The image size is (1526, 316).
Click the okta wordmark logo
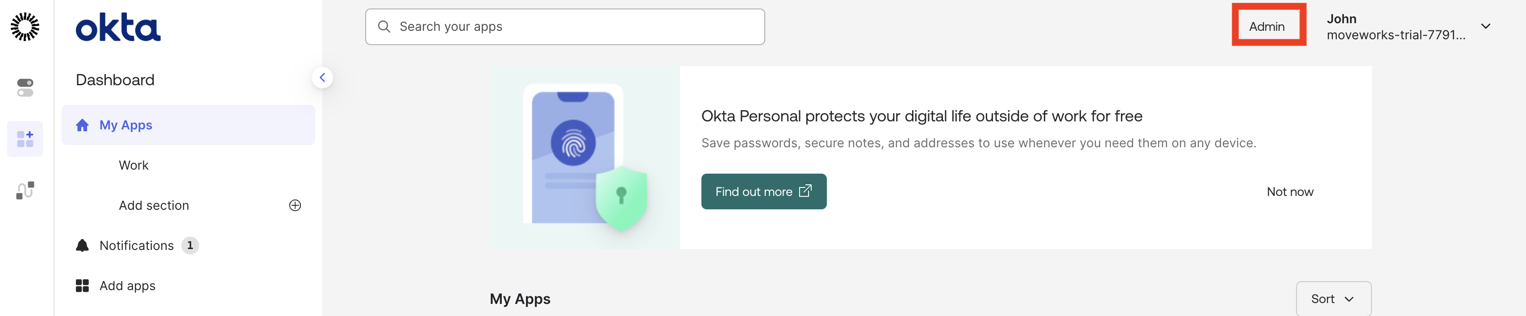(x=118, y=27)
